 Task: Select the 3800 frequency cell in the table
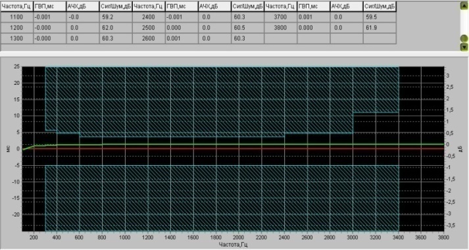pos(281,28)
